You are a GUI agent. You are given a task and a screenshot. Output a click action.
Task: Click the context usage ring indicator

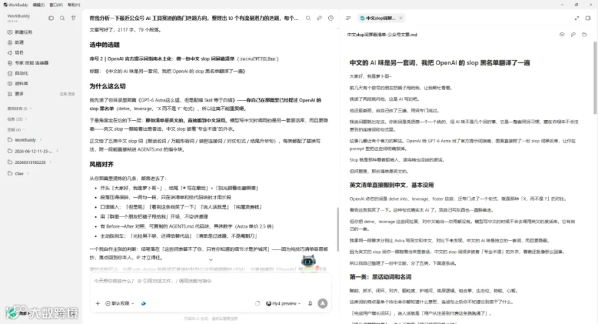pyautogui.click(x=257, y=303)
